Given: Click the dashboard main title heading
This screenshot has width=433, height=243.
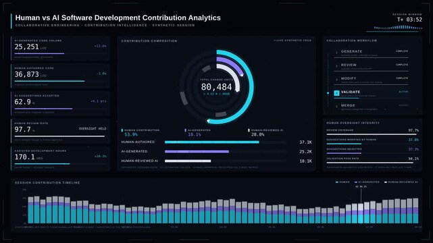Looking at the screenshot, I should (118, 18).
